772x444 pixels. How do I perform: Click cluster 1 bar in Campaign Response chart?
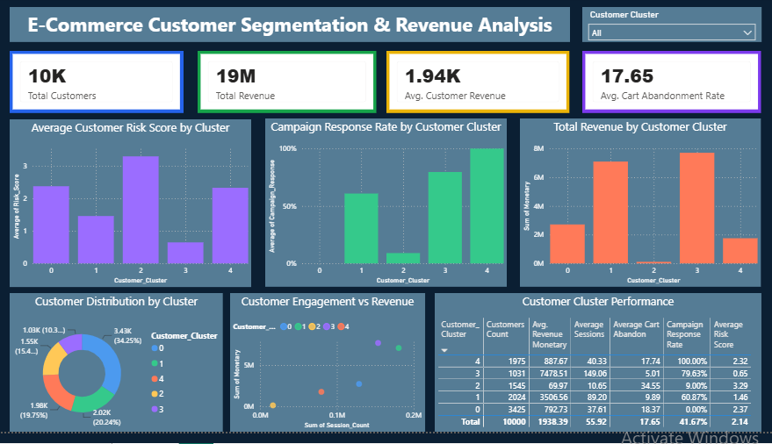point(361,229)
